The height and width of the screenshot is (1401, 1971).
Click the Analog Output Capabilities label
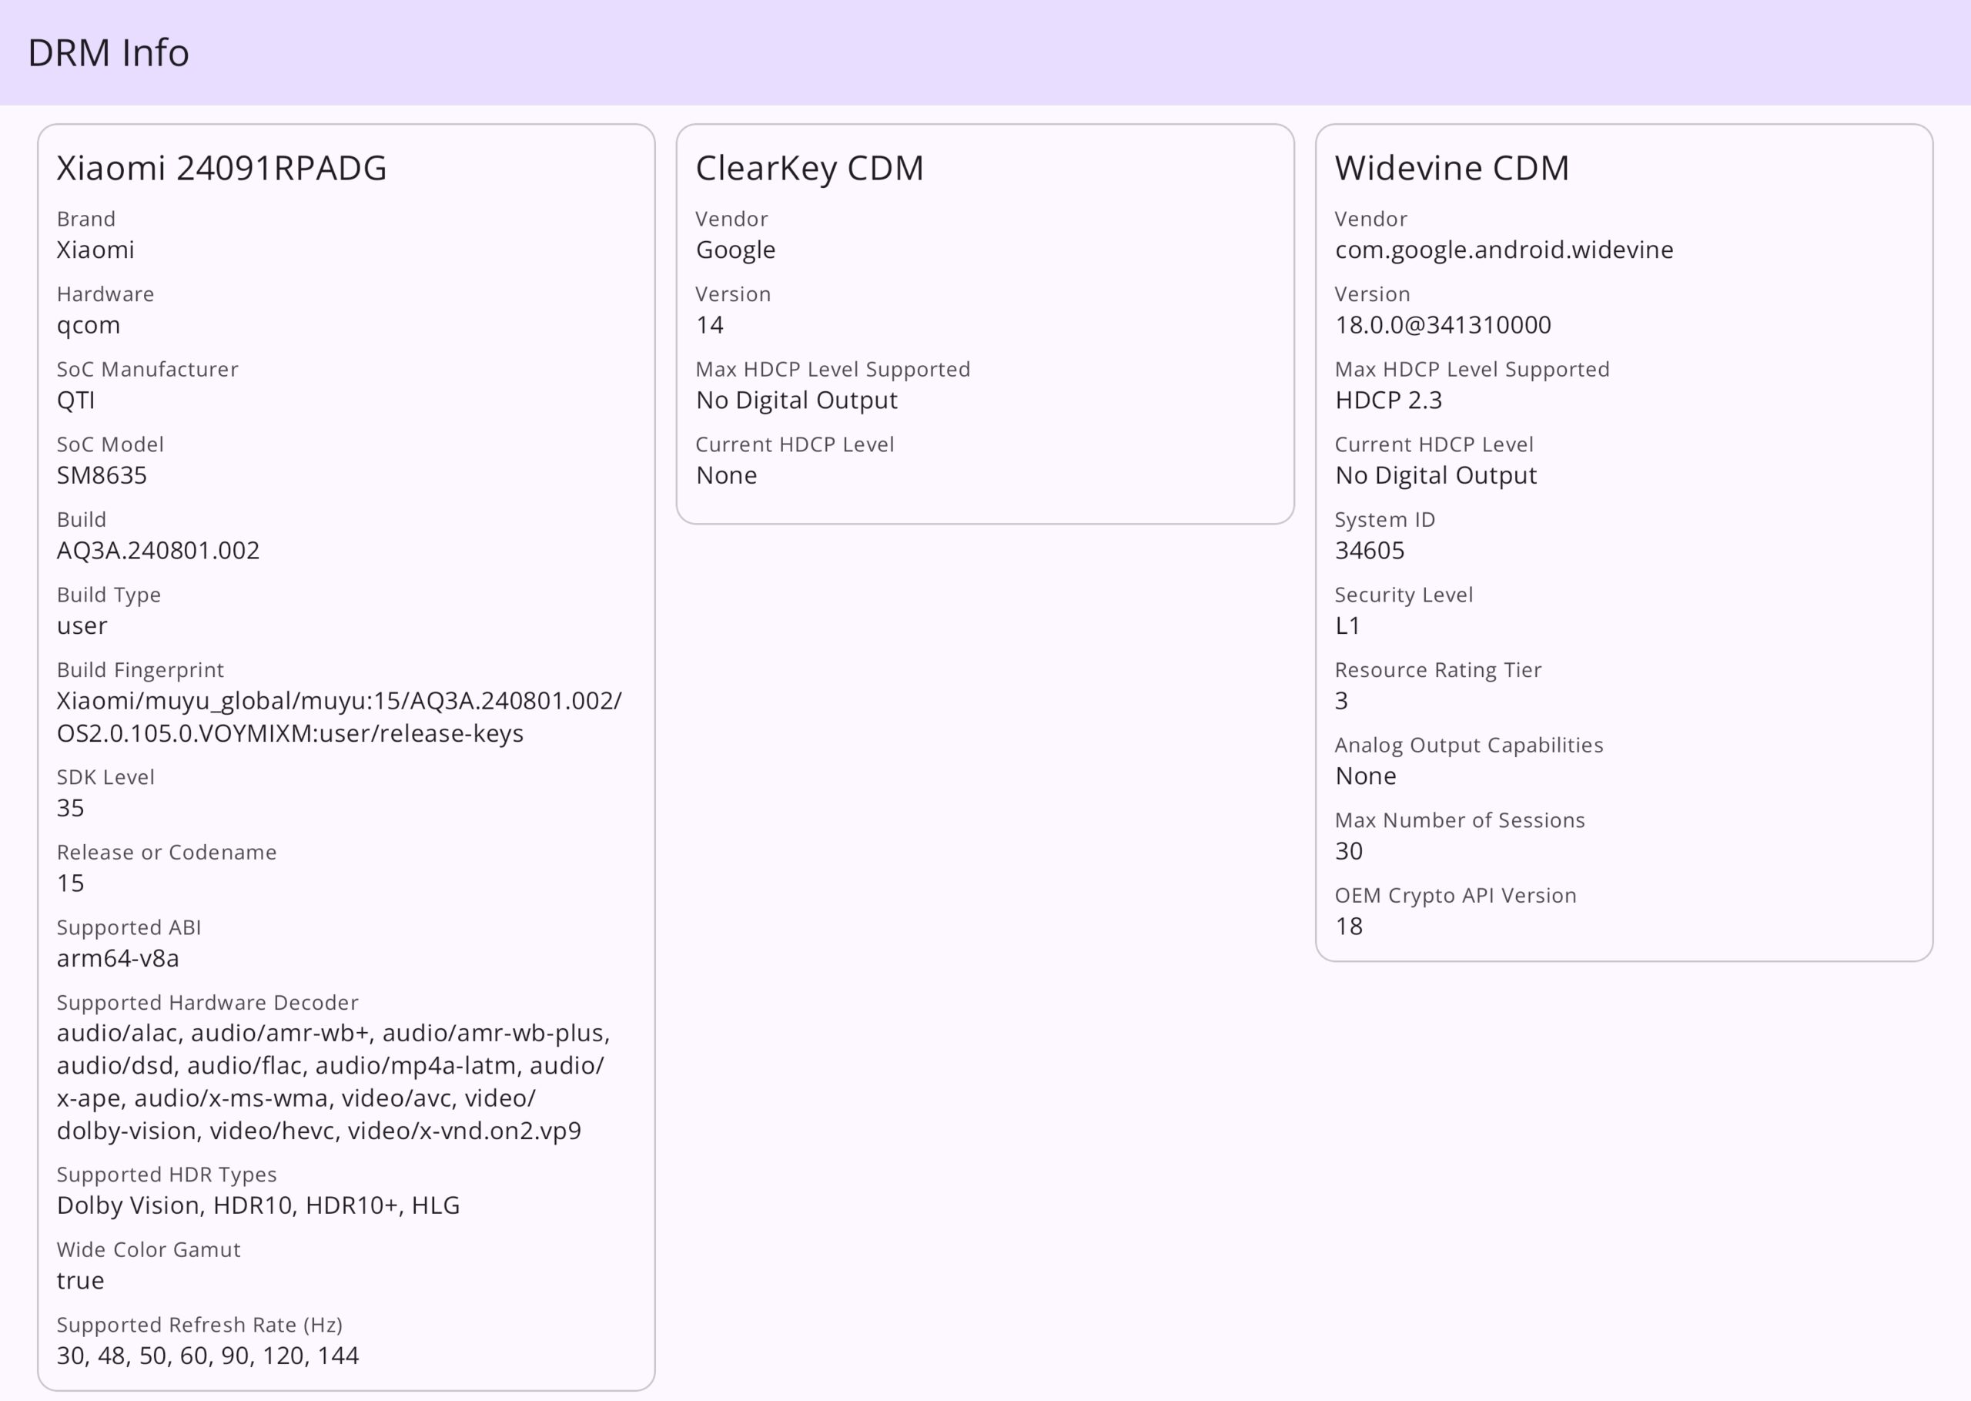point(1468,746)
